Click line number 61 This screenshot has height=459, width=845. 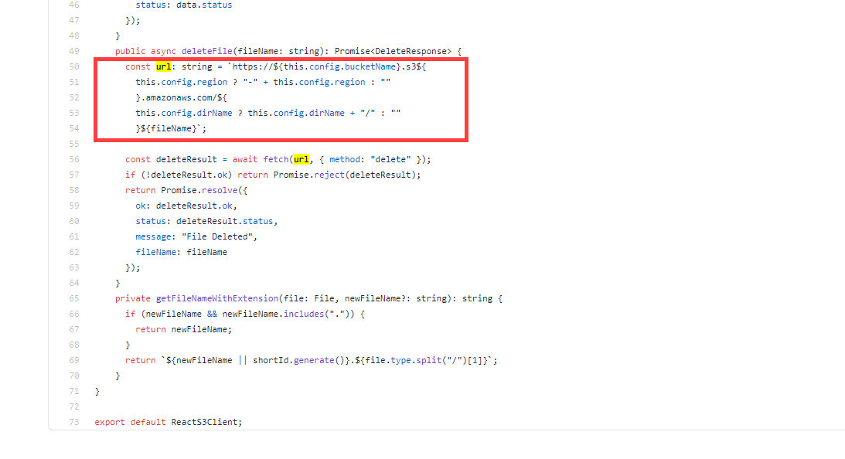pyautogui.click(x=73, y=236)
